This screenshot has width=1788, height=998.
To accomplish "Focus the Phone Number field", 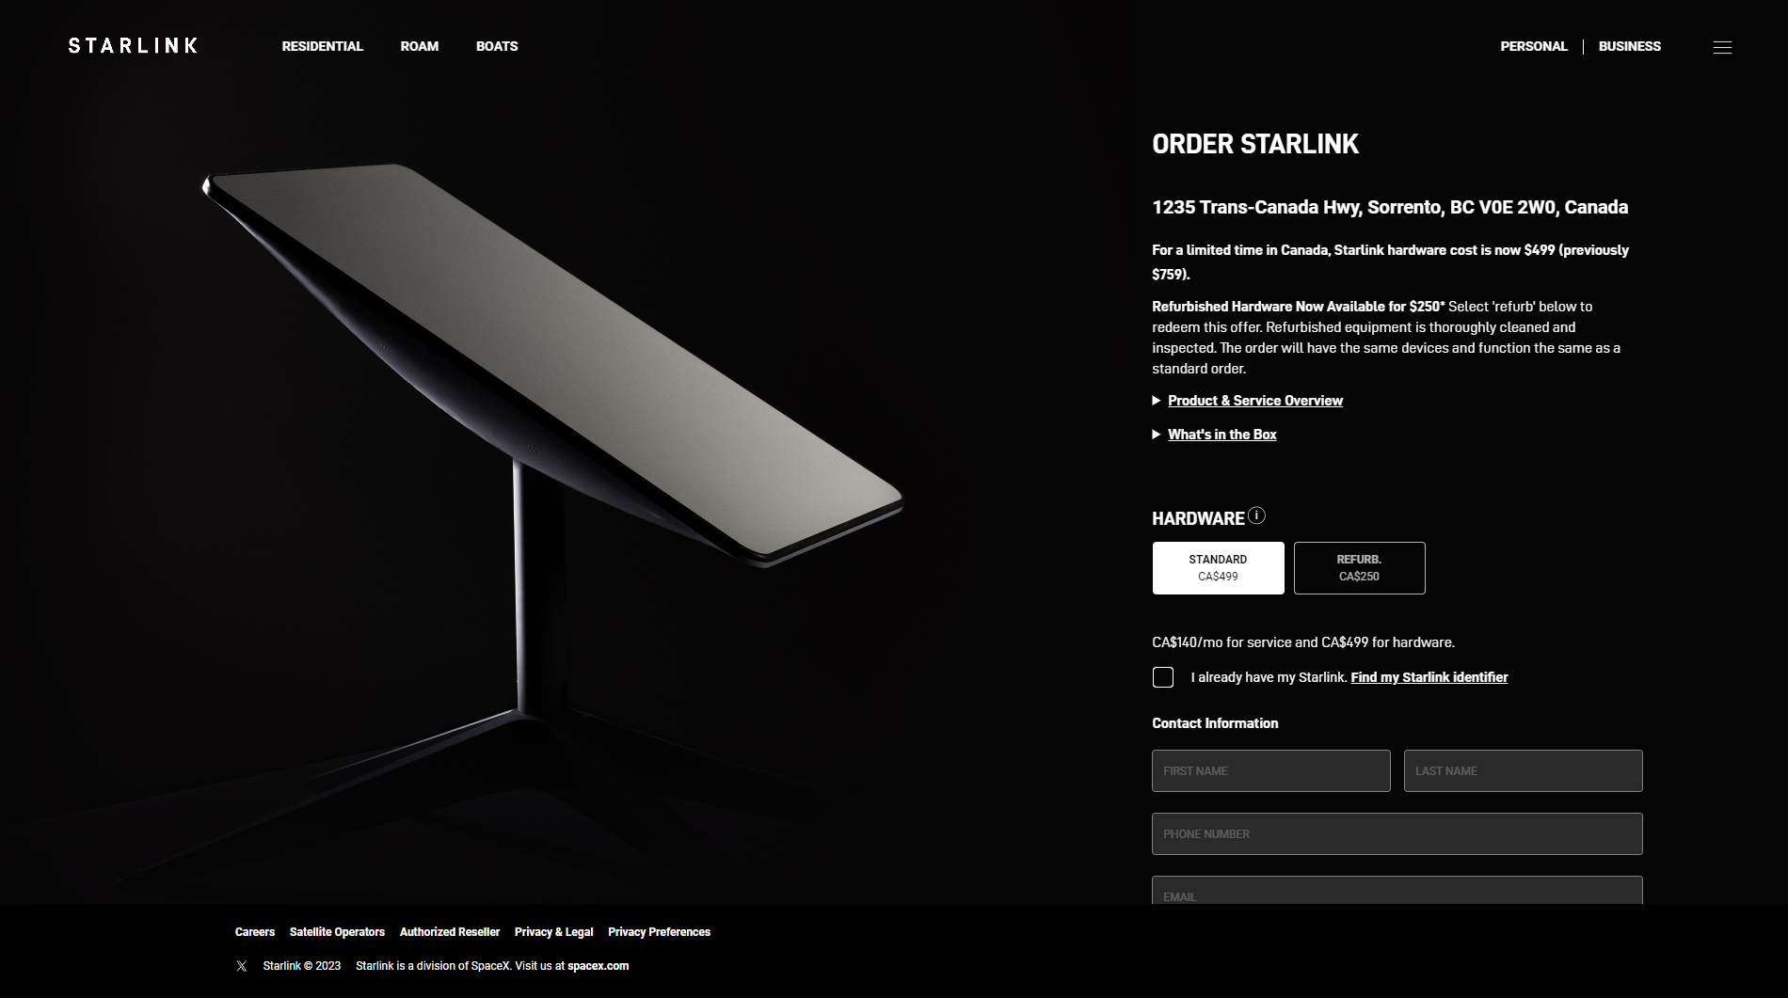I will 1397,833.
